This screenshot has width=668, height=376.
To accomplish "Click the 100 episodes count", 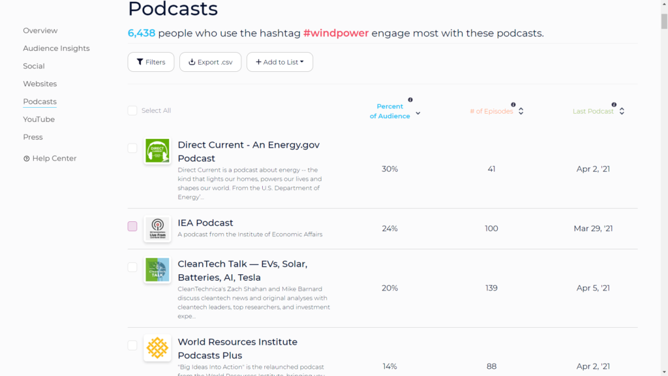I will click(x=491, y=228).
